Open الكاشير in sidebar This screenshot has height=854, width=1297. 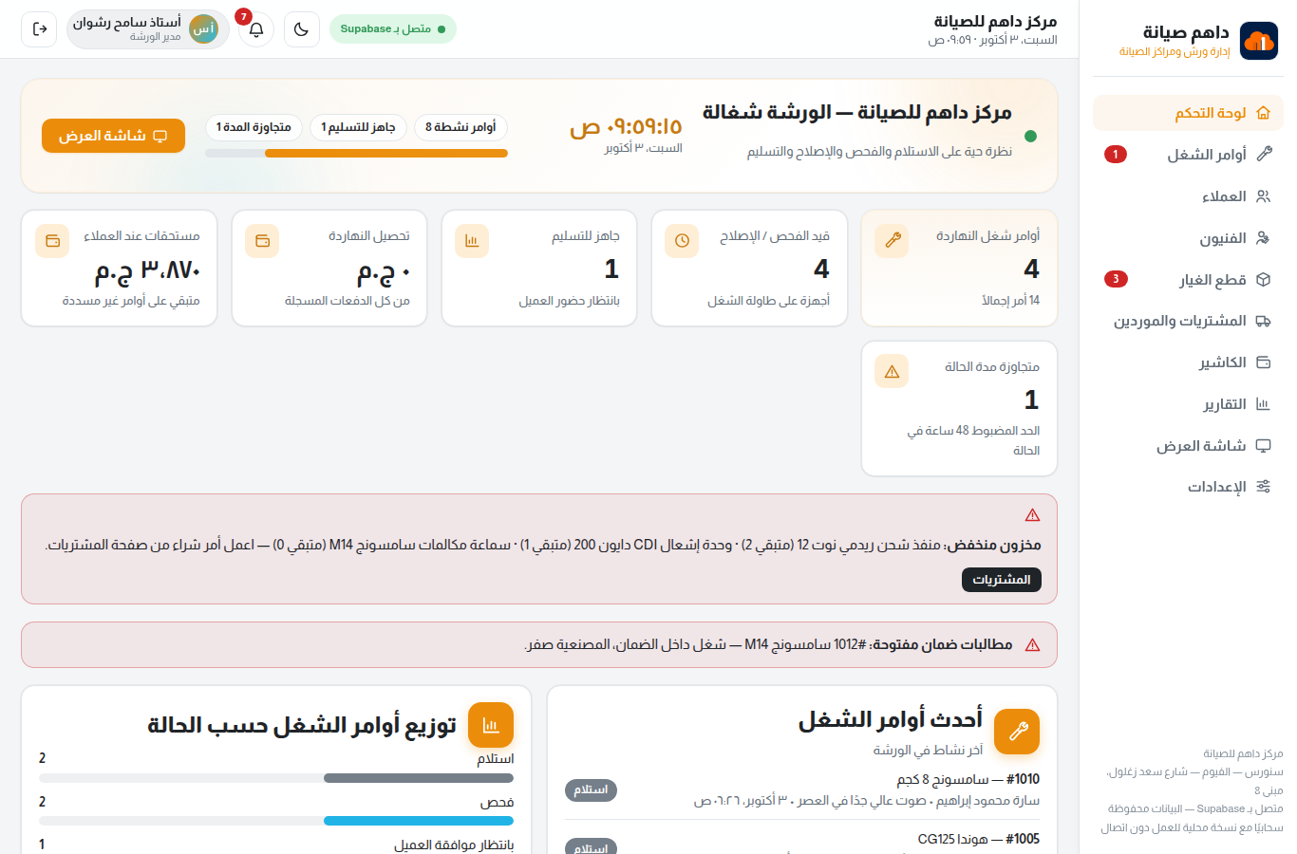(1188, 362)
